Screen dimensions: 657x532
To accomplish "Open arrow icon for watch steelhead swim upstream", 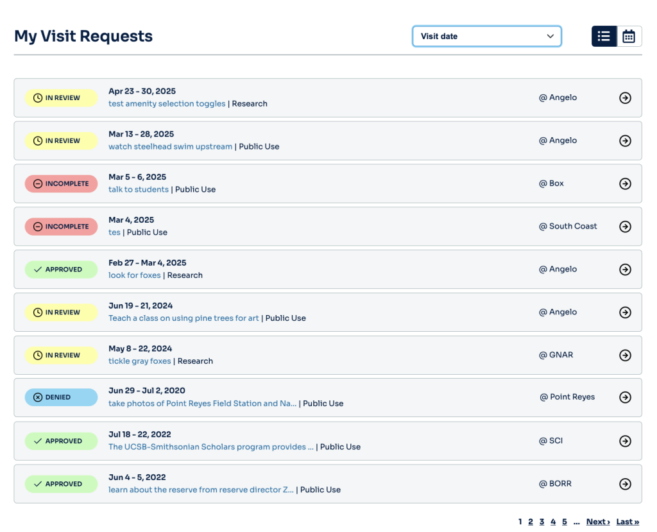I will 625,141.
